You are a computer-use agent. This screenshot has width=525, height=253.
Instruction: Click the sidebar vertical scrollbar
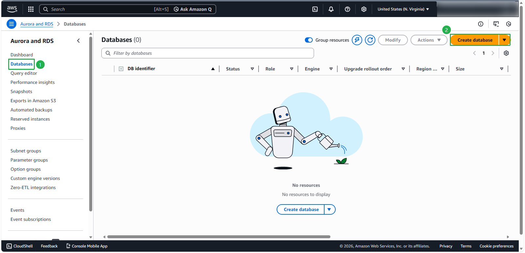pyautogui.click(x=91, y=123)
